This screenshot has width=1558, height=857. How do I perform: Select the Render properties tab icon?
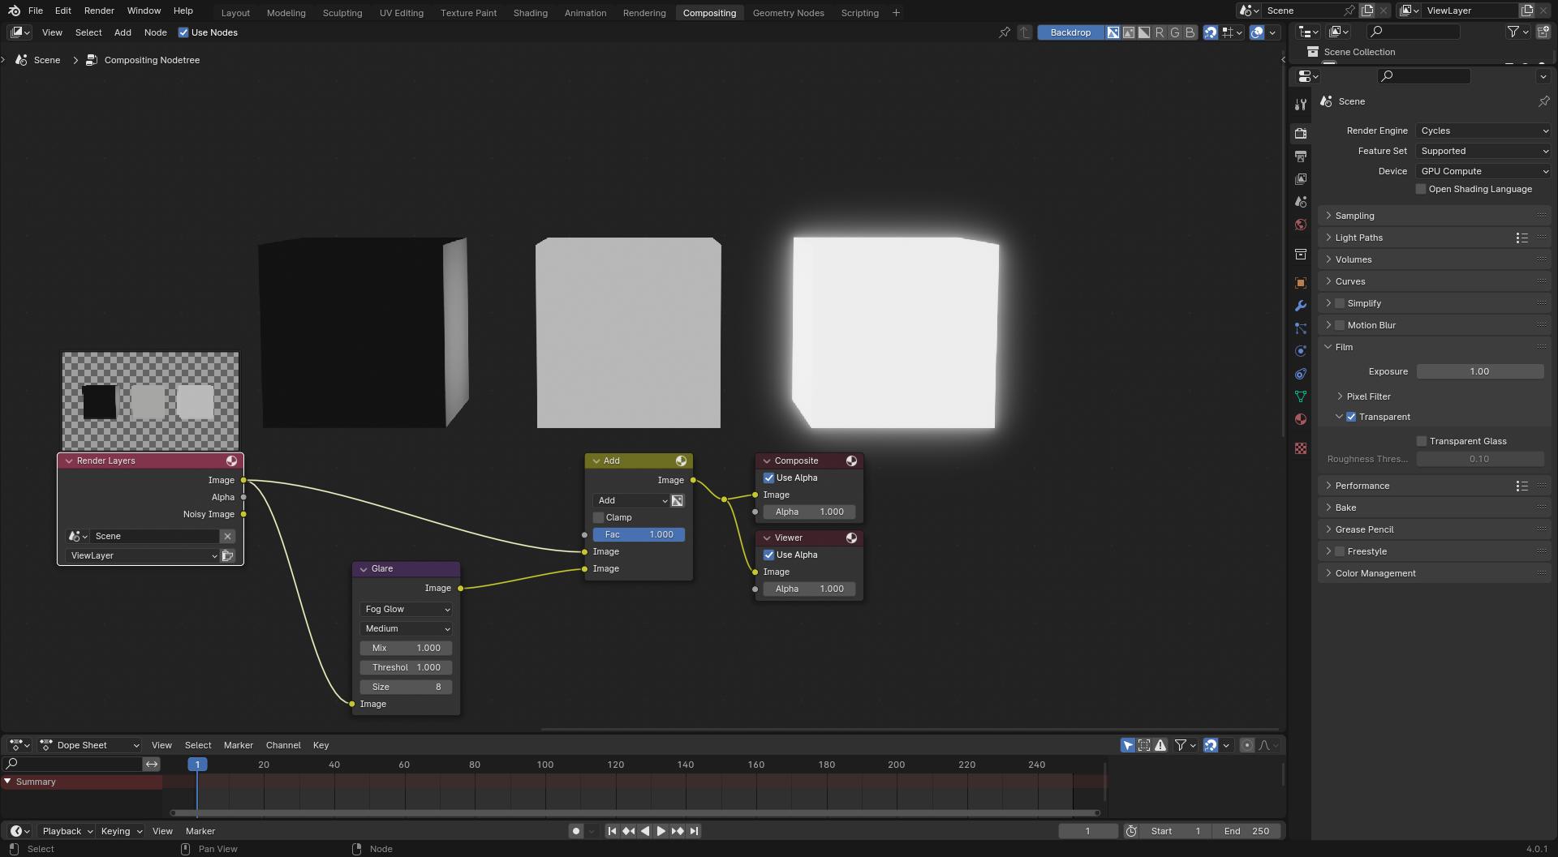point(1301,133)
